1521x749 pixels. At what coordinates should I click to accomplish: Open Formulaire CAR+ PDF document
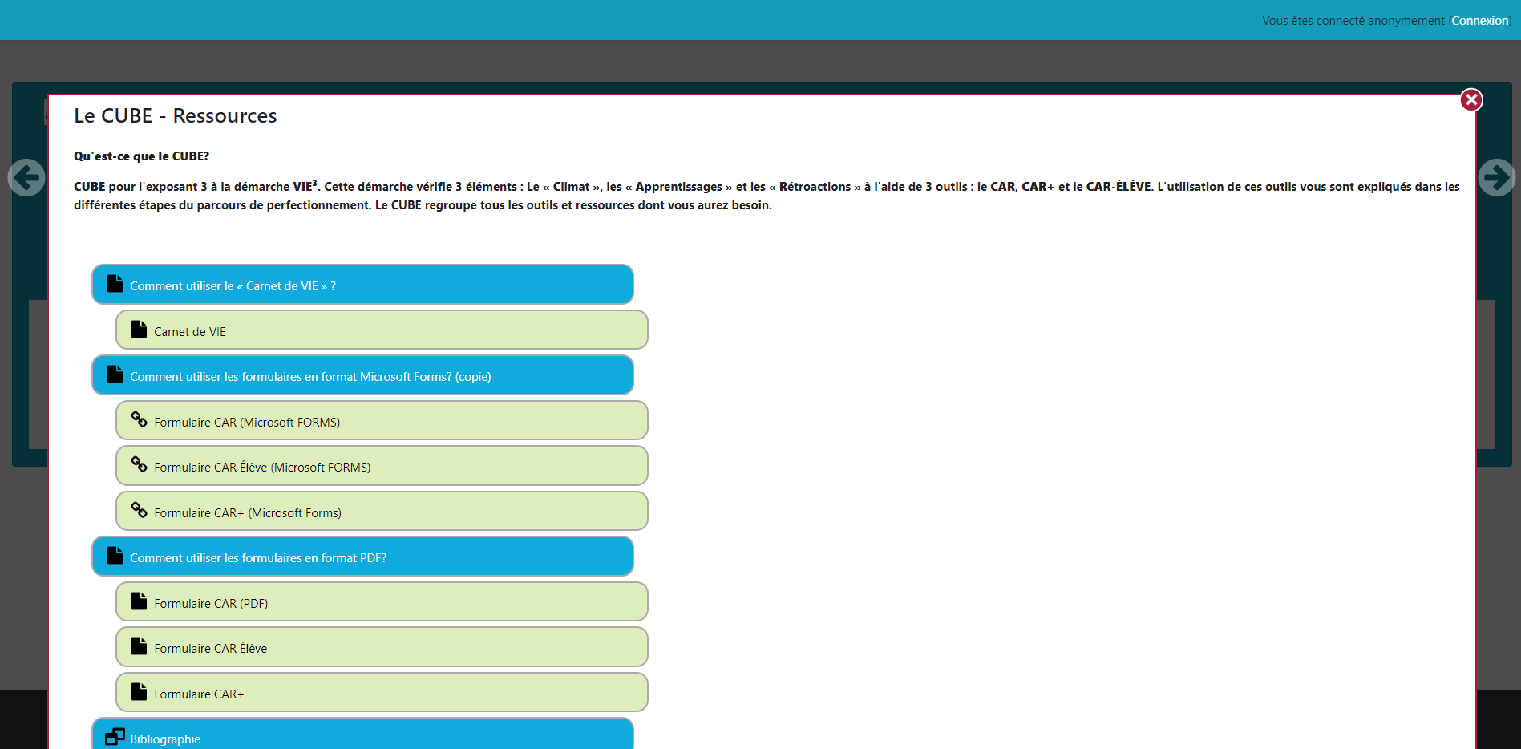382,692
